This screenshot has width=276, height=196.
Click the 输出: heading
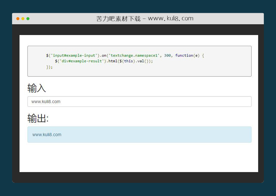pyautogui.click(x=38, y=118)
